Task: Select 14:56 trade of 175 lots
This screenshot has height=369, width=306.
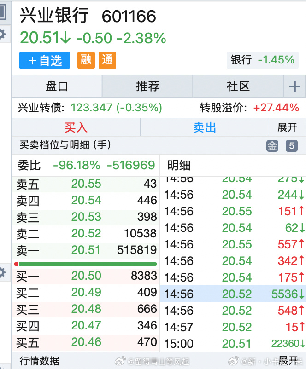Action: [x=233, y=277]
